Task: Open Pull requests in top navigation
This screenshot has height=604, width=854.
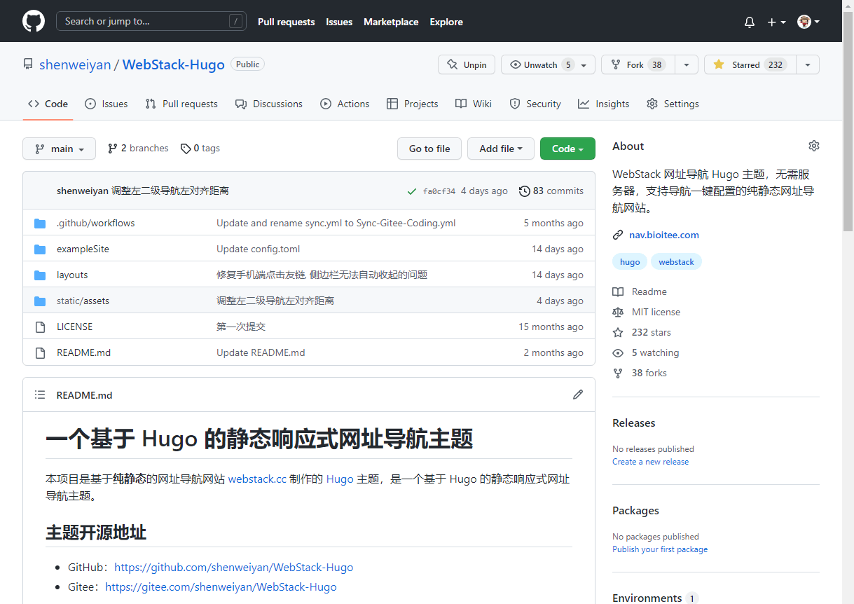Action: [287, 22]
